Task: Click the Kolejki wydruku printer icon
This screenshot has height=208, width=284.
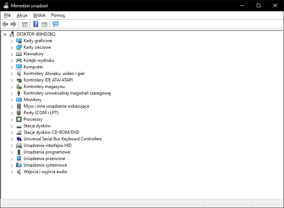Action: click(19, 60)
